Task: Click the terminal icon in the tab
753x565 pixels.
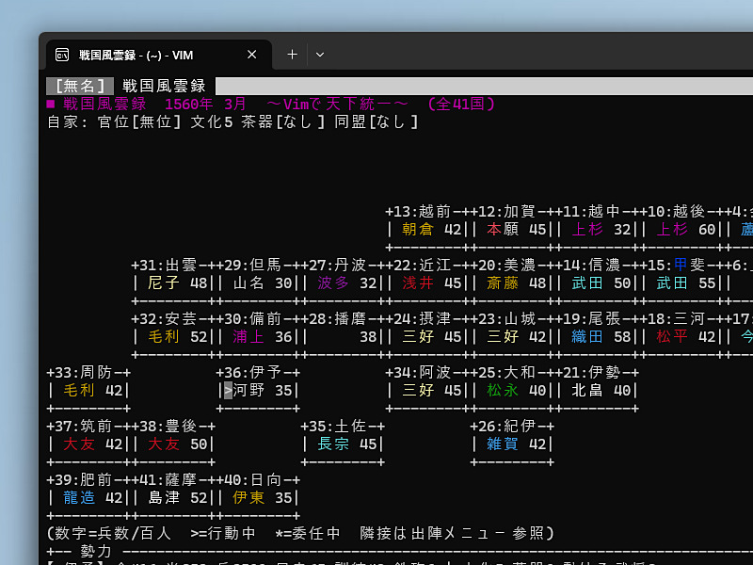Action: pos(62,55)
